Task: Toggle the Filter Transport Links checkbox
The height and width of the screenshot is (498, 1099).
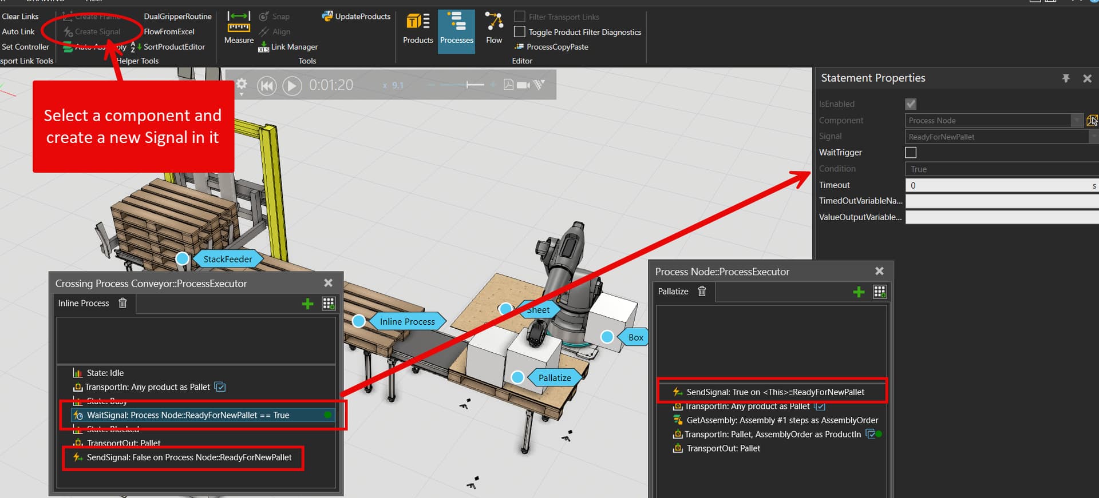Action: [x=520, y=17]
